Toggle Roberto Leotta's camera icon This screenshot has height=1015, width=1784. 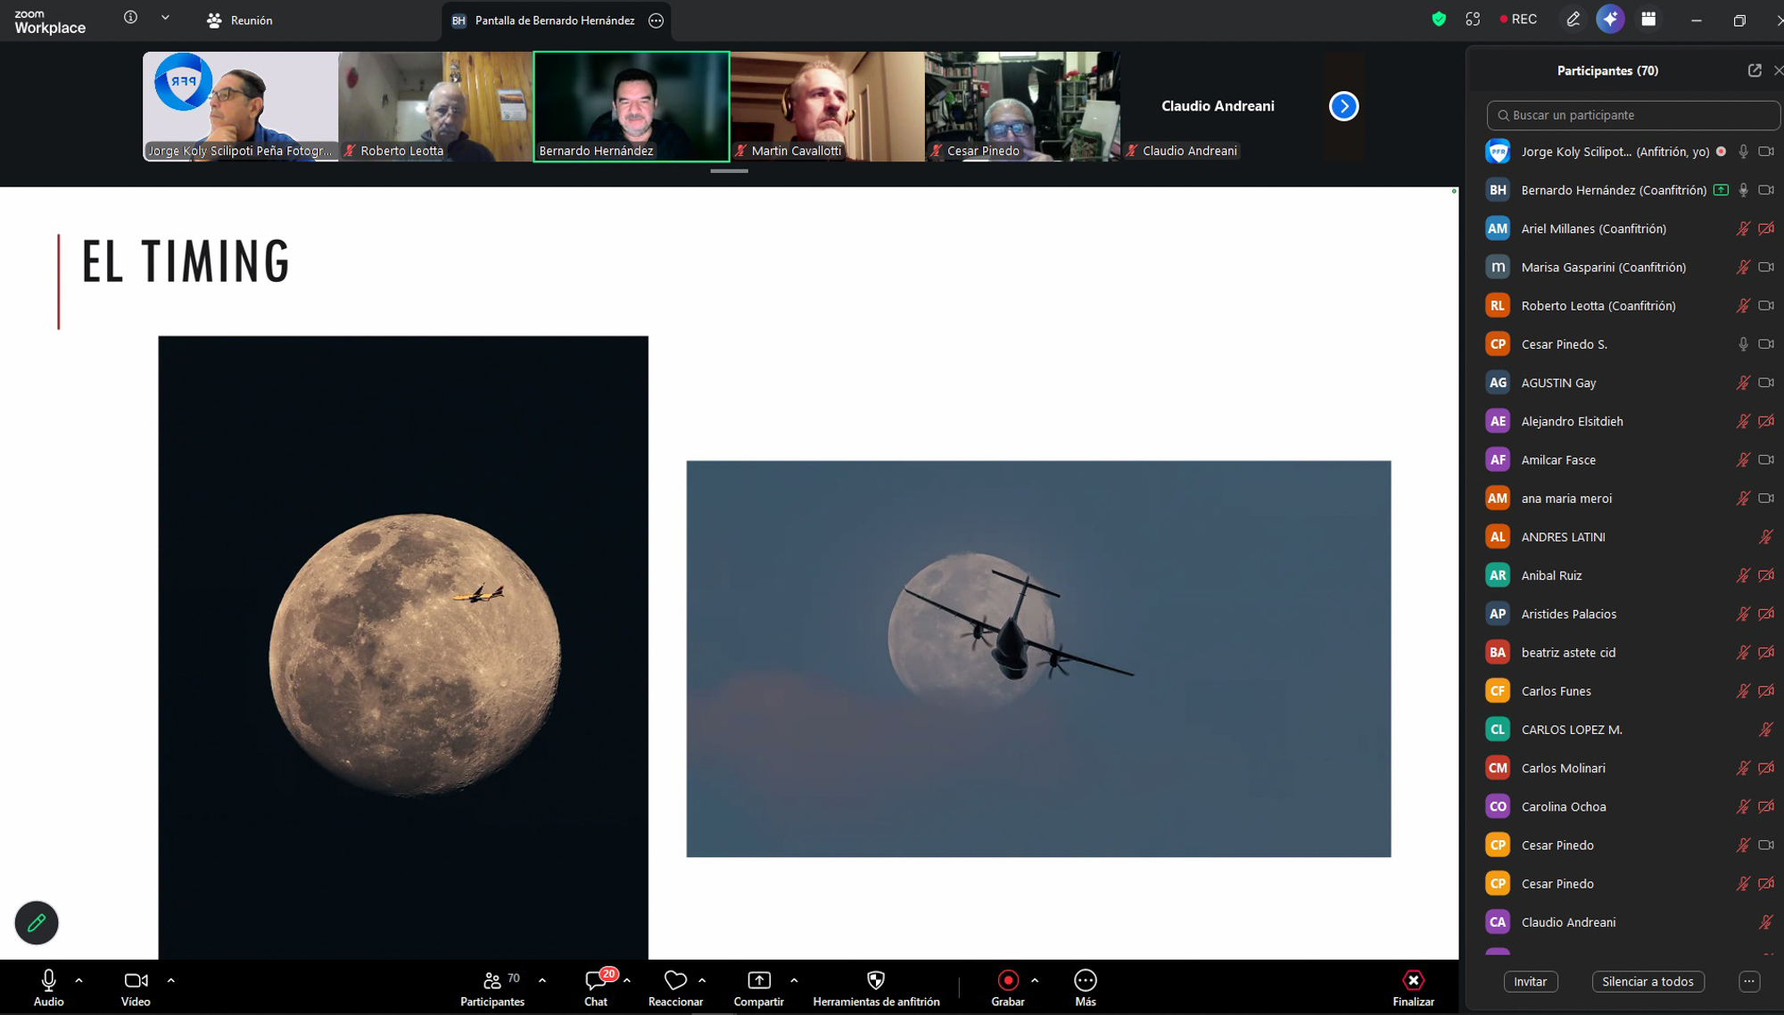[1766, 305]
